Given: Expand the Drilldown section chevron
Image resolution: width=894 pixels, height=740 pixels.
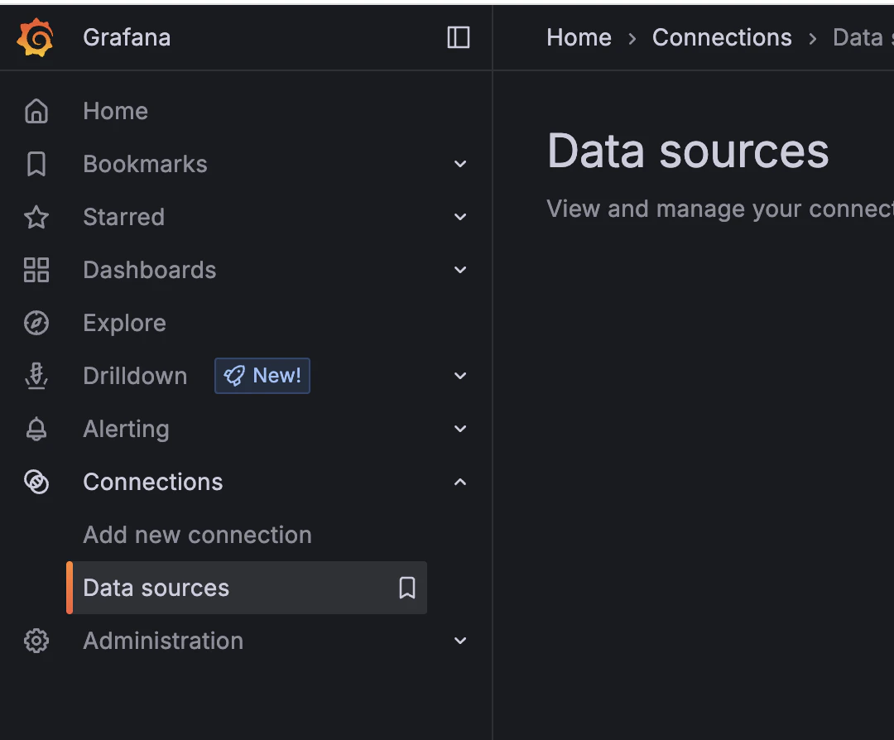Looking at the screenshot, I should pos(460,376).
